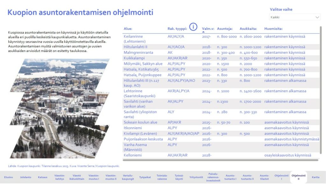The image size is (326, 186).
Task: Switch to the Ohjelmointi I tab
Action: [x=281, y=177]
